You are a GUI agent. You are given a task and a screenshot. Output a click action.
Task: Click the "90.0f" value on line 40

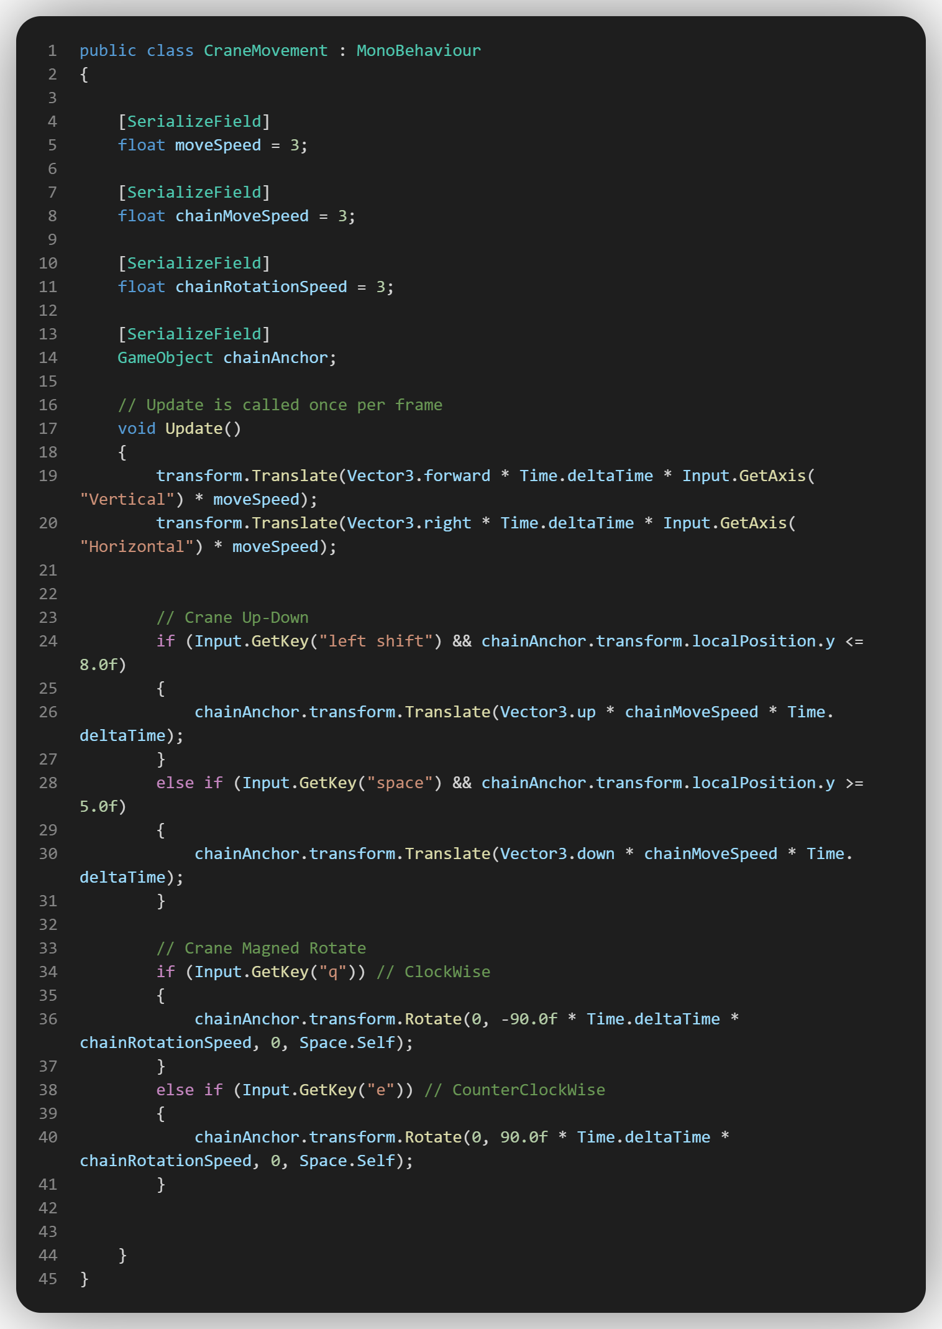point(524,1137)
